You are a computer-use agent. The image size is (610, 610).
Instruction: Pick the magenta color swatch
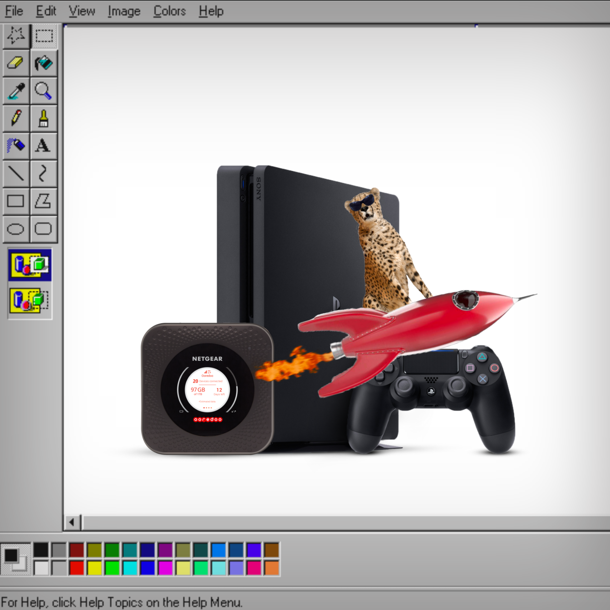pyautogui.click(x=165, y=568)
